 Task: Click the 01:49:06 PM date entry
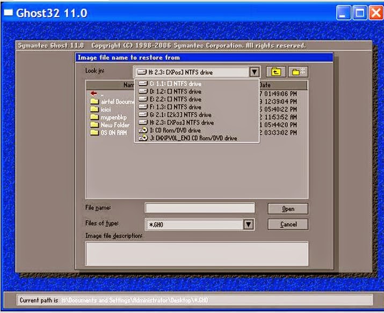tap(280, 94)
